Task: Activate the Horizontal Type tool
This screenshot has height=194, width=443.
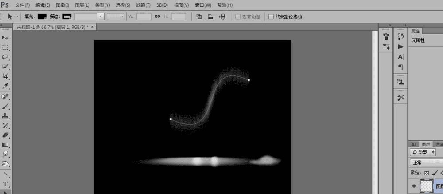Action: click(x=5, y=184)
